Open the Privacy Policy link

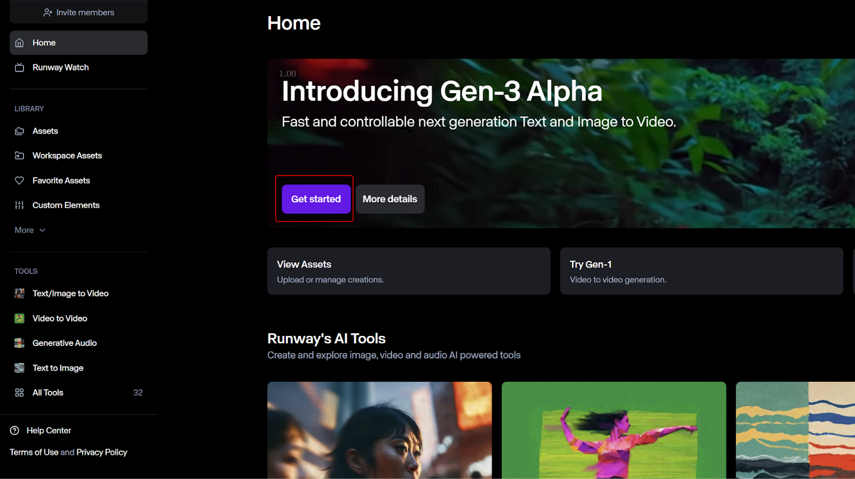coord(102,452)
